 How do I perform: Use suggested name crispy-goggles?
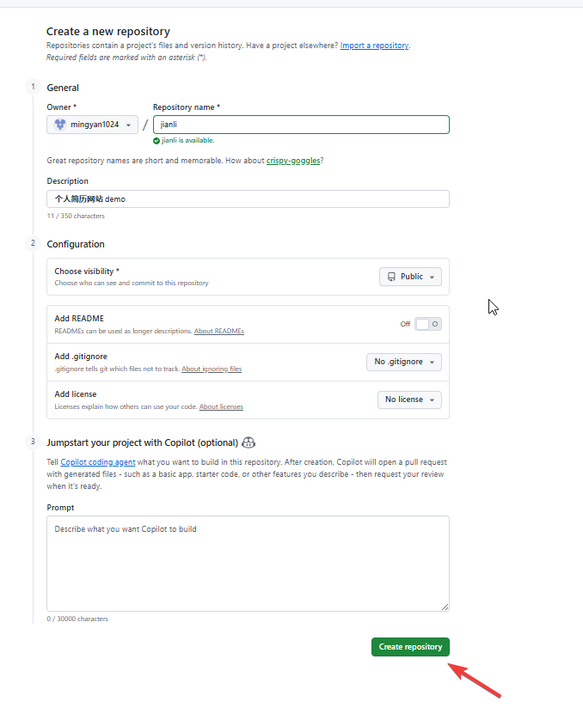coord(292,161)
